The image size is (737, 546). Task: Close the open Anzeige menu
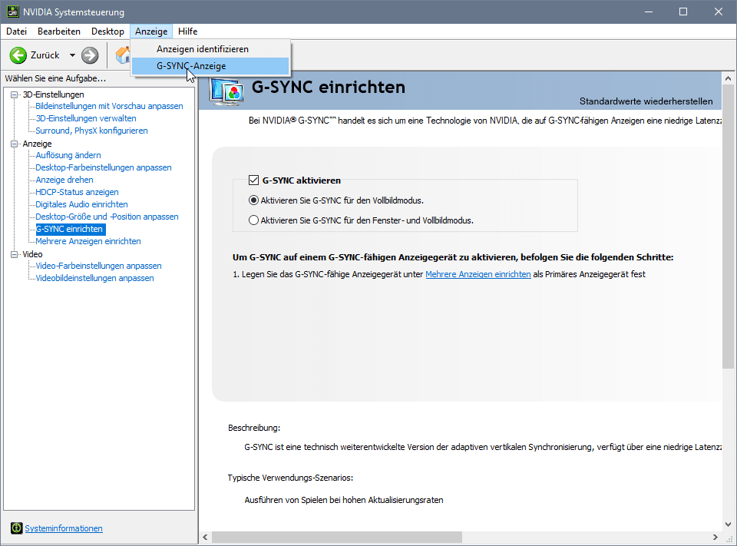click(x=151, y=31)
